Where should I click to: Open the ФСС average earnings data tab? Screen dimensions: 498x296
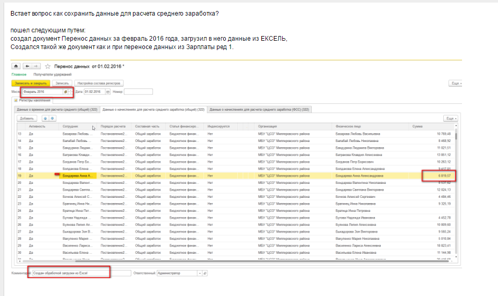[259, 110]
